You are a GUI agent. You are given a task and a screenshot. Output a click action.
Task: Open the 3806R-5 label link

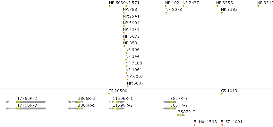(x=87, y=105)
